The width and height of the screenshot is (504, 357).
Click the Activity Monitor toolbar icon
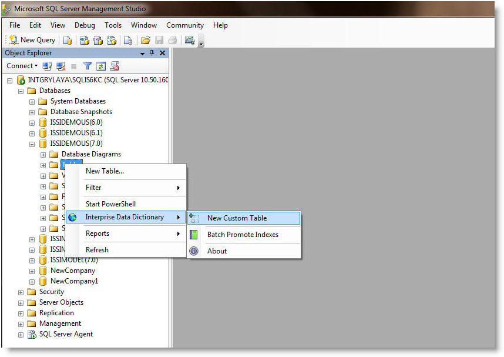[189, 40]
